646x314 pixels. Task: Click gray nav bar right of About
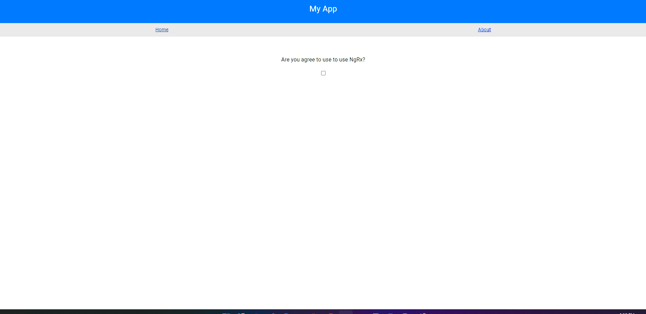tap(577, 30)
